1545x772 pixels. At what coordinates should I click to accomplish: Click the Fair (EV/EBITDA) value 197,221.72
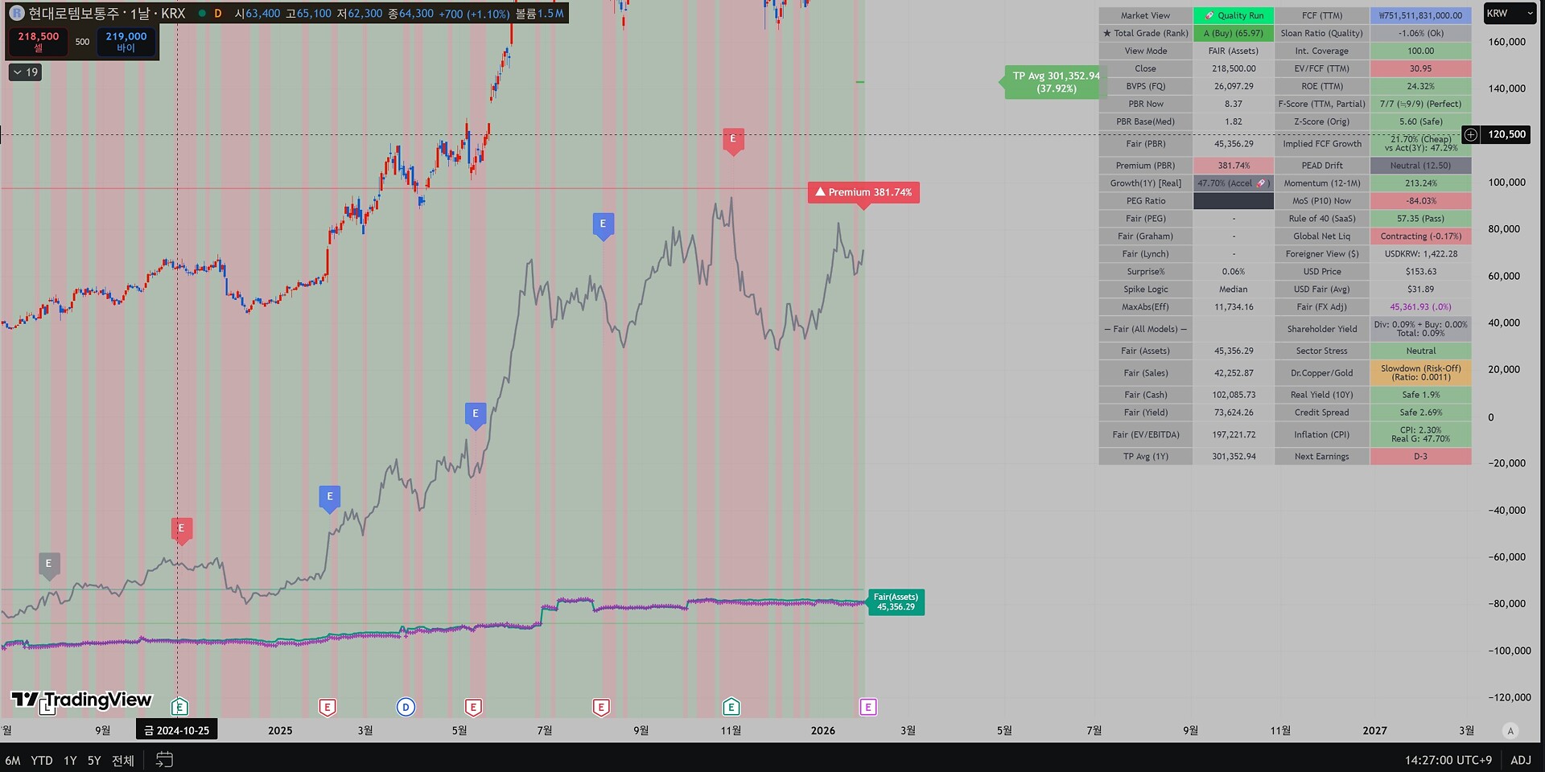(x=1234, y=435)
